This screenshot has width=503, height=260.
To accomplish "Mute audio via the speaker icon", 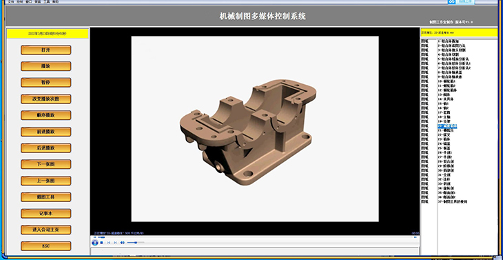I will point(122,243).
